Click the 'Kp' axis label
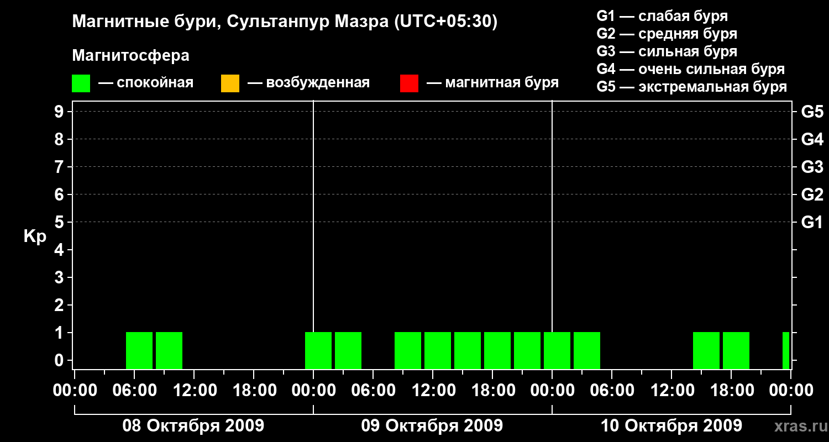 coord(35,236)
